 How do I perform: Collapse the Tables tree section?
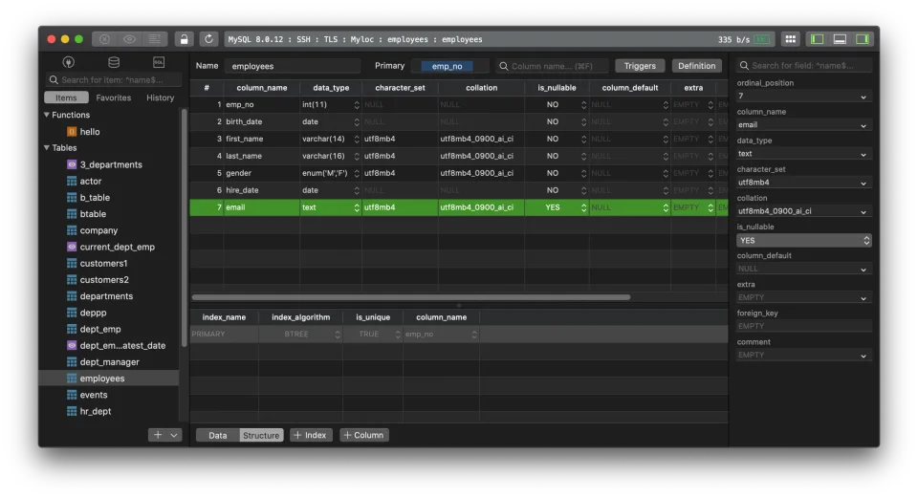tap(46, 147)
